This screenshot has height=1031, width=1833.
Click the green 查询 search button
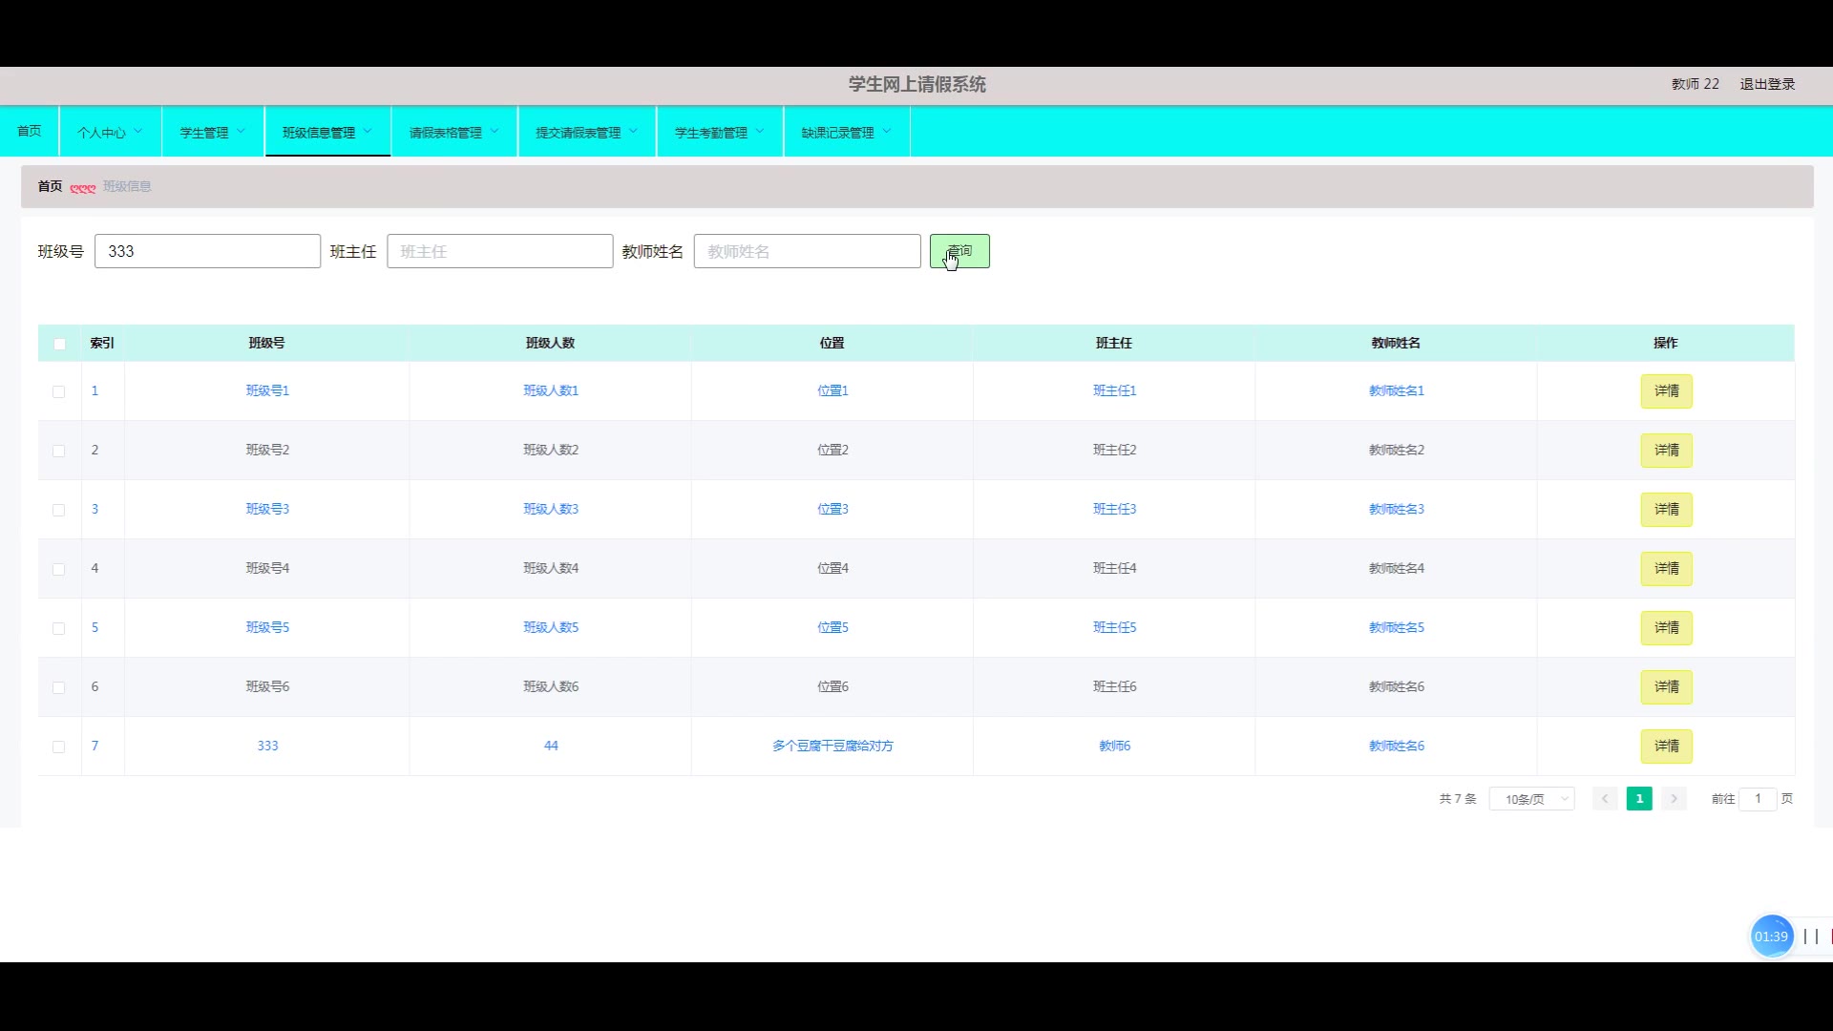(959, 251)
